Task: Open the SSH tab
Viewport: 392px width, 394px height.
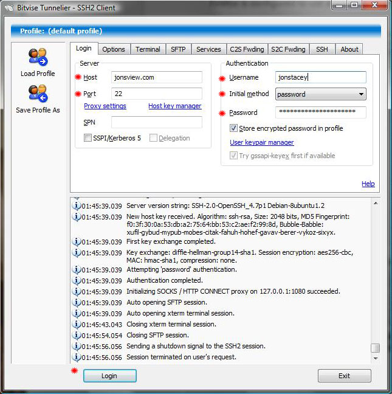Action: tap(322, 49)
